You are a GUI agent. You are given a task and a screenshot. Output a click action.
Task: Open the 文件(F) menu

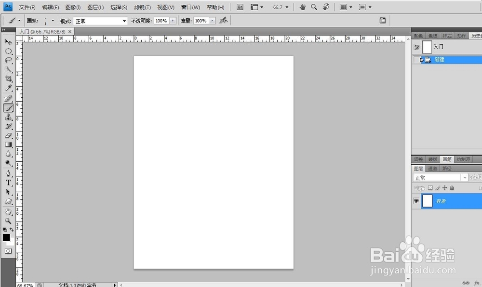27,7
